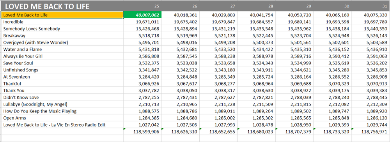Select the value 3,536,202

[370, 63]
